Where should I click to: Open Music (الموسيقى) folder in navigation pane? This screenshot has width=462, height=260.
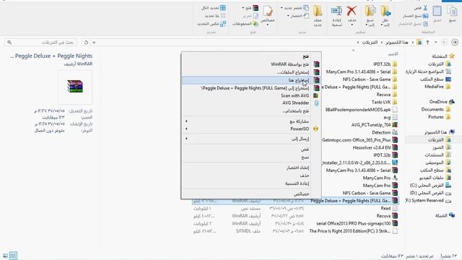[438, 162]
